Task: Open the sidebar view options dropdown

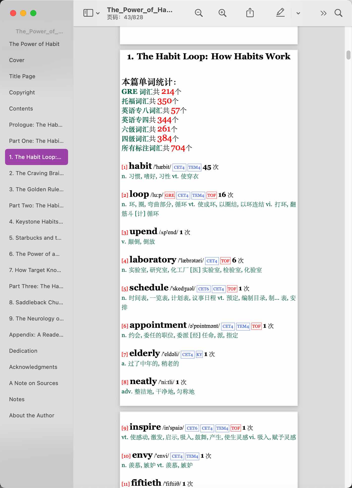Action: [x=98, y=13]
